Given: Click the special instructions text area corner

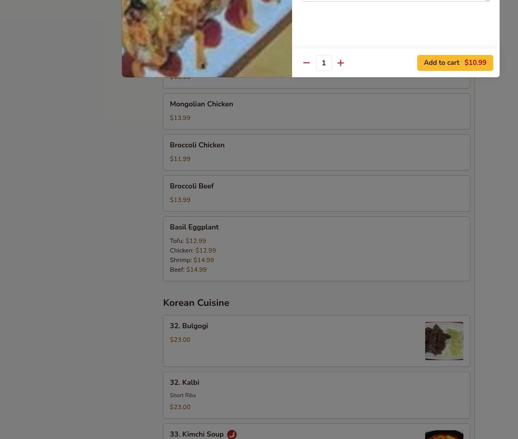Looking at the screenshot, I should click(487, 0).
